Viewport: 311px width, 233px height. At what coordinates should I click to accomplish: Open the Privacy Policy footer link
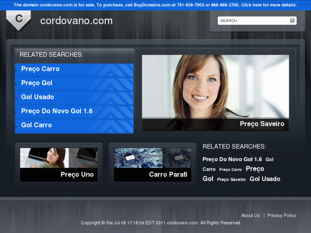pyautogui.click(x=281, y=215)
